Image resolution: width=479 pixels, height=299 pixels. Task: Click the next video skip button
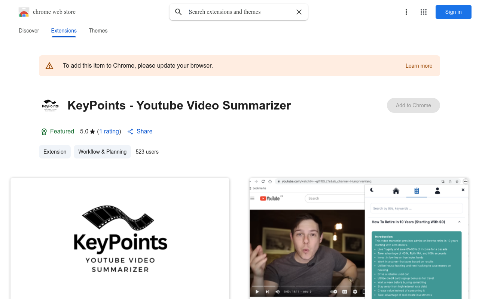click(267, 292)
